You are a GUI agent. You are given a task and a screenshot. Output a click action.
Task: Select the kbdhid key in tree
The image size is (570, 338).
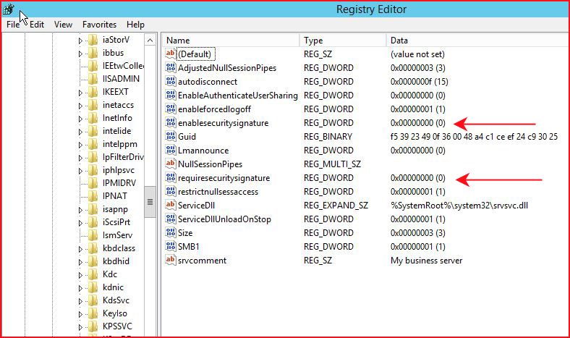click(116, 261)
